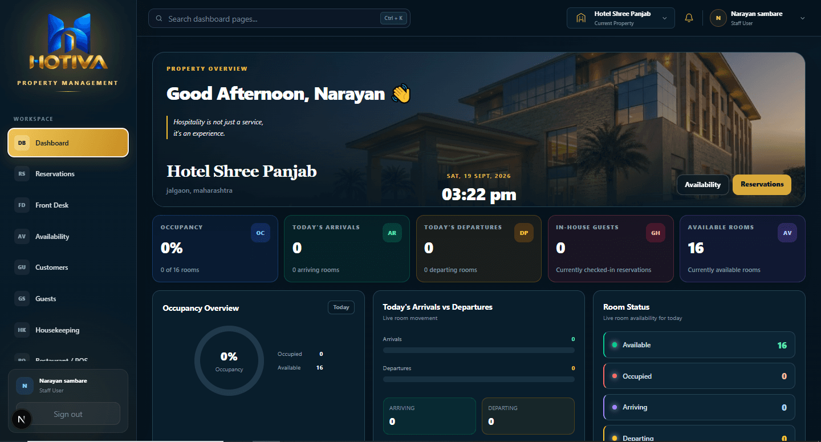Image resolution: width=821 pixels, height=442 pixels.
Task: Click the magnifier icon in the search bar
Action: (x=158, y=18)
